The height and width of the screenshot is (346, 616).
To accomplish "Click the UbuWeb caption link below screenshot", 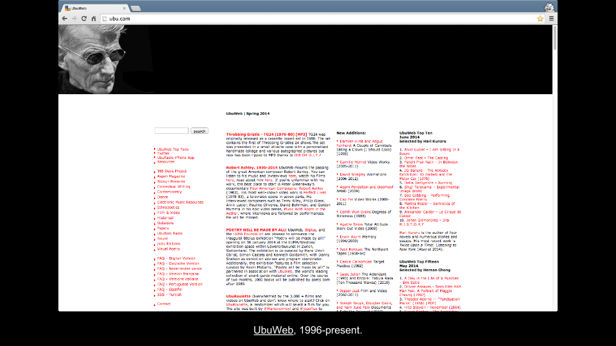I will click(x=273, y=331).
